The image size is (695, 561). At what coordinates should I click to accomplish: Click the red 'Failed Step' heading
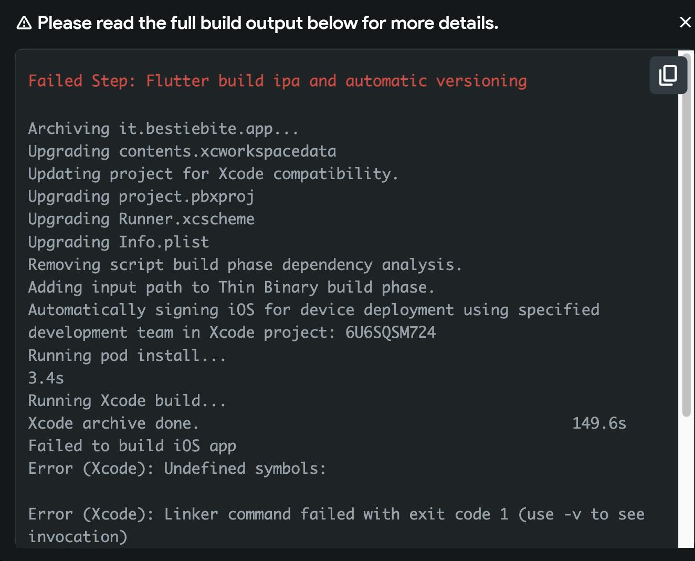pyautogui.click(x=277, y=81)
